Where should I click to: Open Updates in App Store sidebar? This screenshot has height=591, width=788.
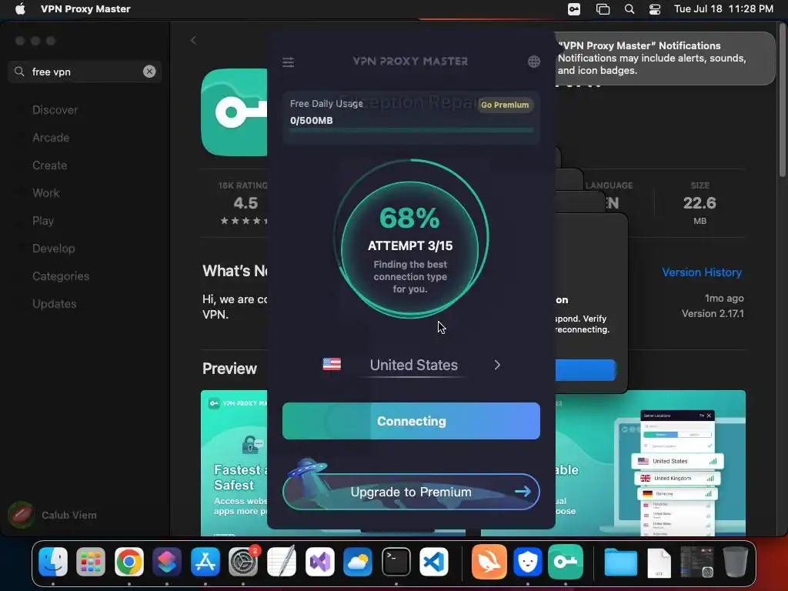pyautogui.click(x=55, y=303)
